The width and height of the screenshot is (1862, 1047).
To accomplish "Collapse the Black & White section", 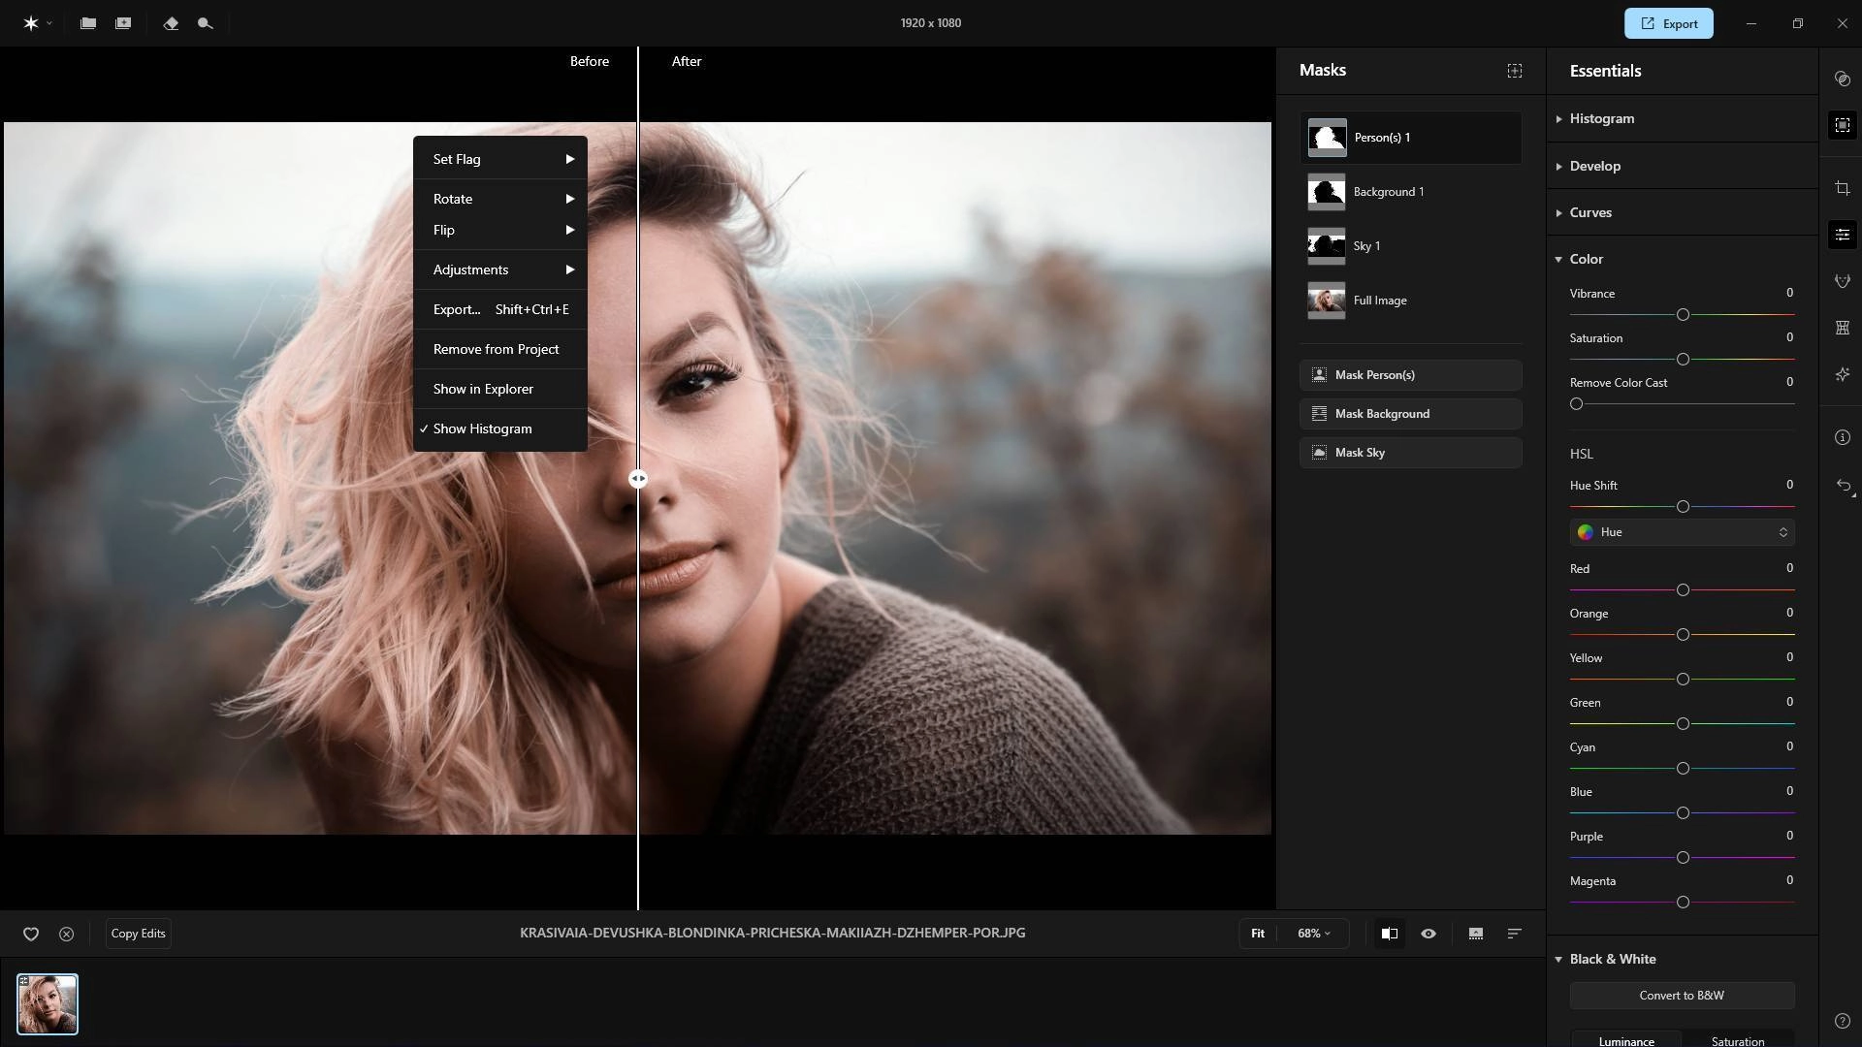I will click(1682, 959).
